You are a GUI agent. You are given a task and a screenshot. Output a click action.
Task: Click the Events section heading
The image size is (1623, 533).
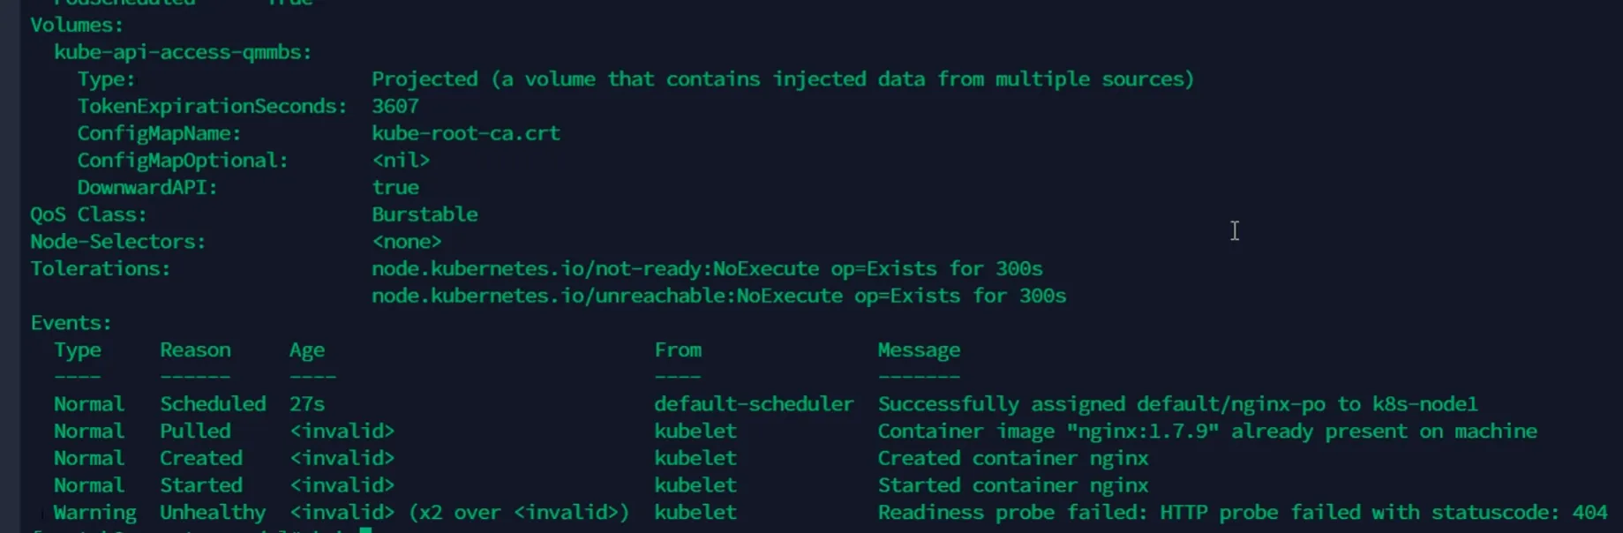[71, 323]
